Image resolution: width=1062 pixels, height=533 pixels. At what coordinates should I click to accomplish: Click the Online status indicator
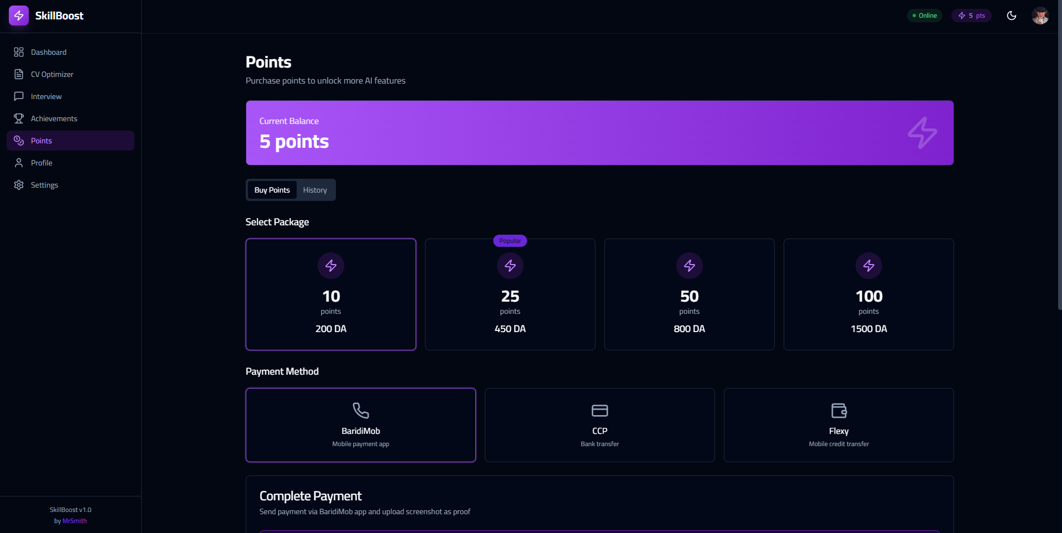924,15
